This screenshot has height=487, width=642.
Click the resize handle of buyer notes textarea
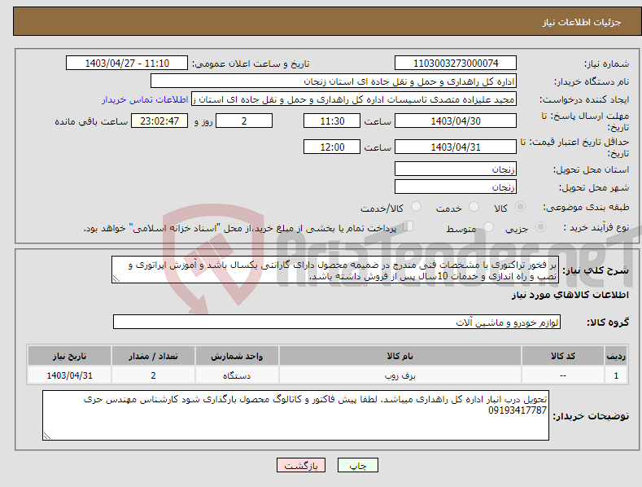click(x=47, y=437)
